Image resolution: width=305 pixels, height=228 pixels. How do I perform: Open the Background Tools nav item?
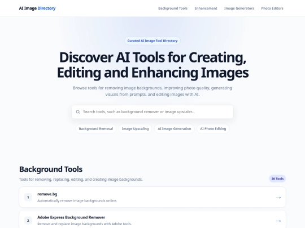[x=173, y=8]
